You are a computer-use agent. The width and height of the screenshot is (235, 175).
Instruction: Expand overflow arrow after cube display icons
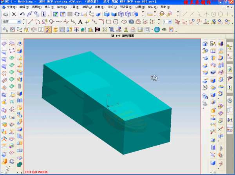143,14
